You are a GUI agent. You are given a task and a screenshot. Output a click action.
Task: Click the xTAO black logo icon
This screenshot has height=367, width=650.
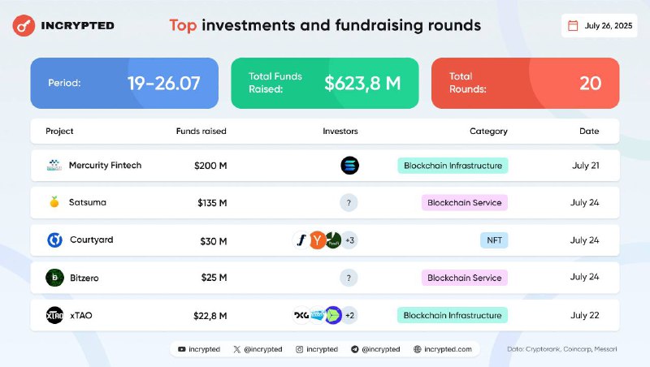(54, 315)
